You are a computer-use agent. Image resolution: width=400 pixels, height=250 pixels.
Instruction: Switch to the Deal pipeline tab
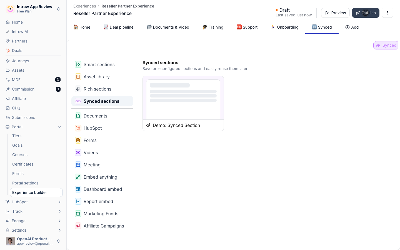(x=119, y=27)
